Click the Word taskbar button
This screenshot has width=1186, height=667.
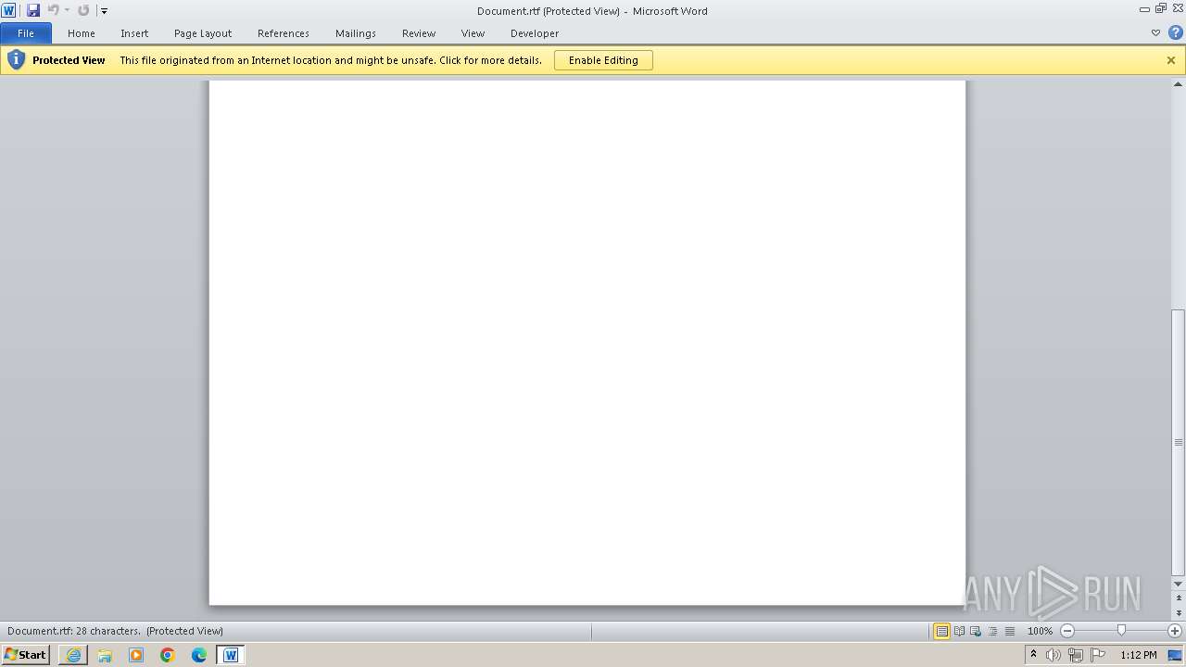(231, 655)
